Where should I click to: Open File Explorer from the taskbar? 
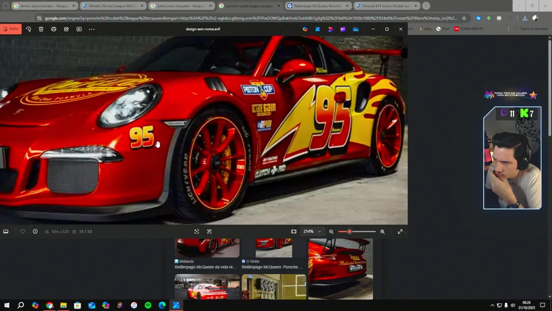63,305
